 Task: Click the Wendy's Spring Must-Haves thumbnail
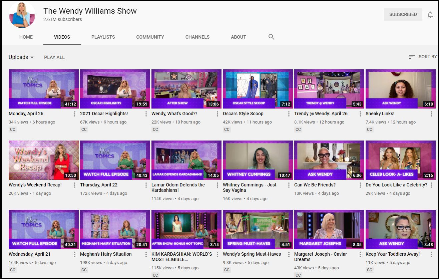click(258, 229)
